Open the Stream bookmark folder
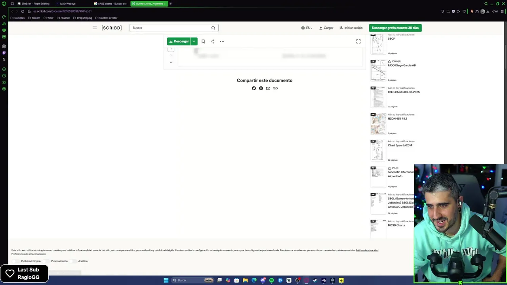 click(x=34, y=18)
